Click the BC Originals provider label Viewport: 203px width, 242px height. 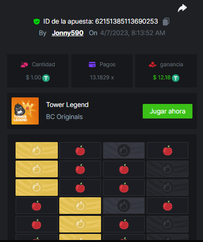click(x=64, y=117)
